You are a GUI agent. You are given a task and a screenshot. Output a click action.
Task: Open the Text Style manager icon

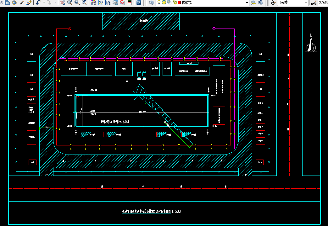coord(273,3)
